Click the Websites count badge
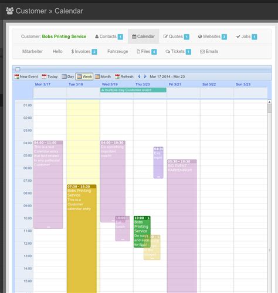The image size is (278, 293). point(224,36)
